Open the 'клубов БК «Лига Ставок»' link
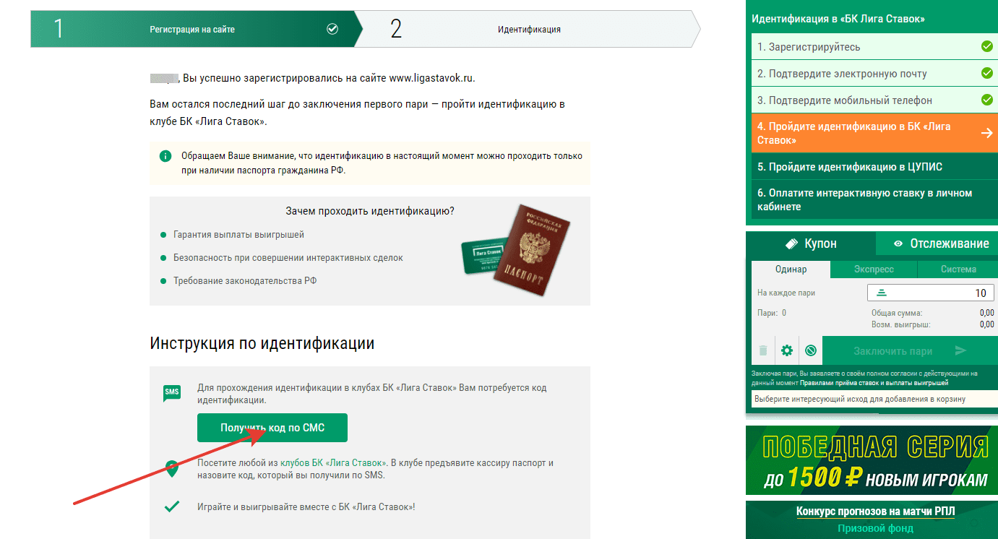The width and height of the screenshot is (998, 539). [x=332, y=462]
